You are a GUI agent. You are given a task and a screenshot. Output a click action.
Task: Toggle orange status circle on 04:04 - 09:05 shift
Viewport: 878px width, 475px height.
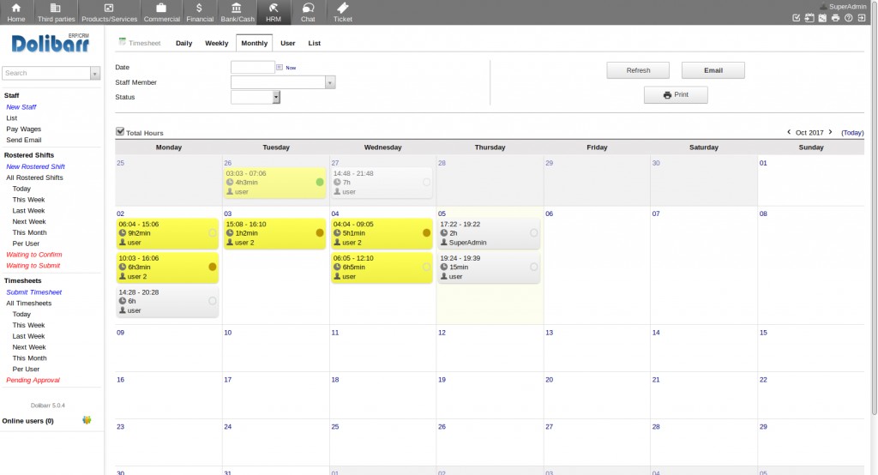[427, 233]
